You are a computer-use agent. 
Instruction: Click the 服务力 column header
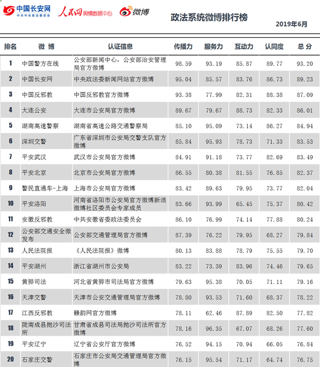[x=214, y=46]
